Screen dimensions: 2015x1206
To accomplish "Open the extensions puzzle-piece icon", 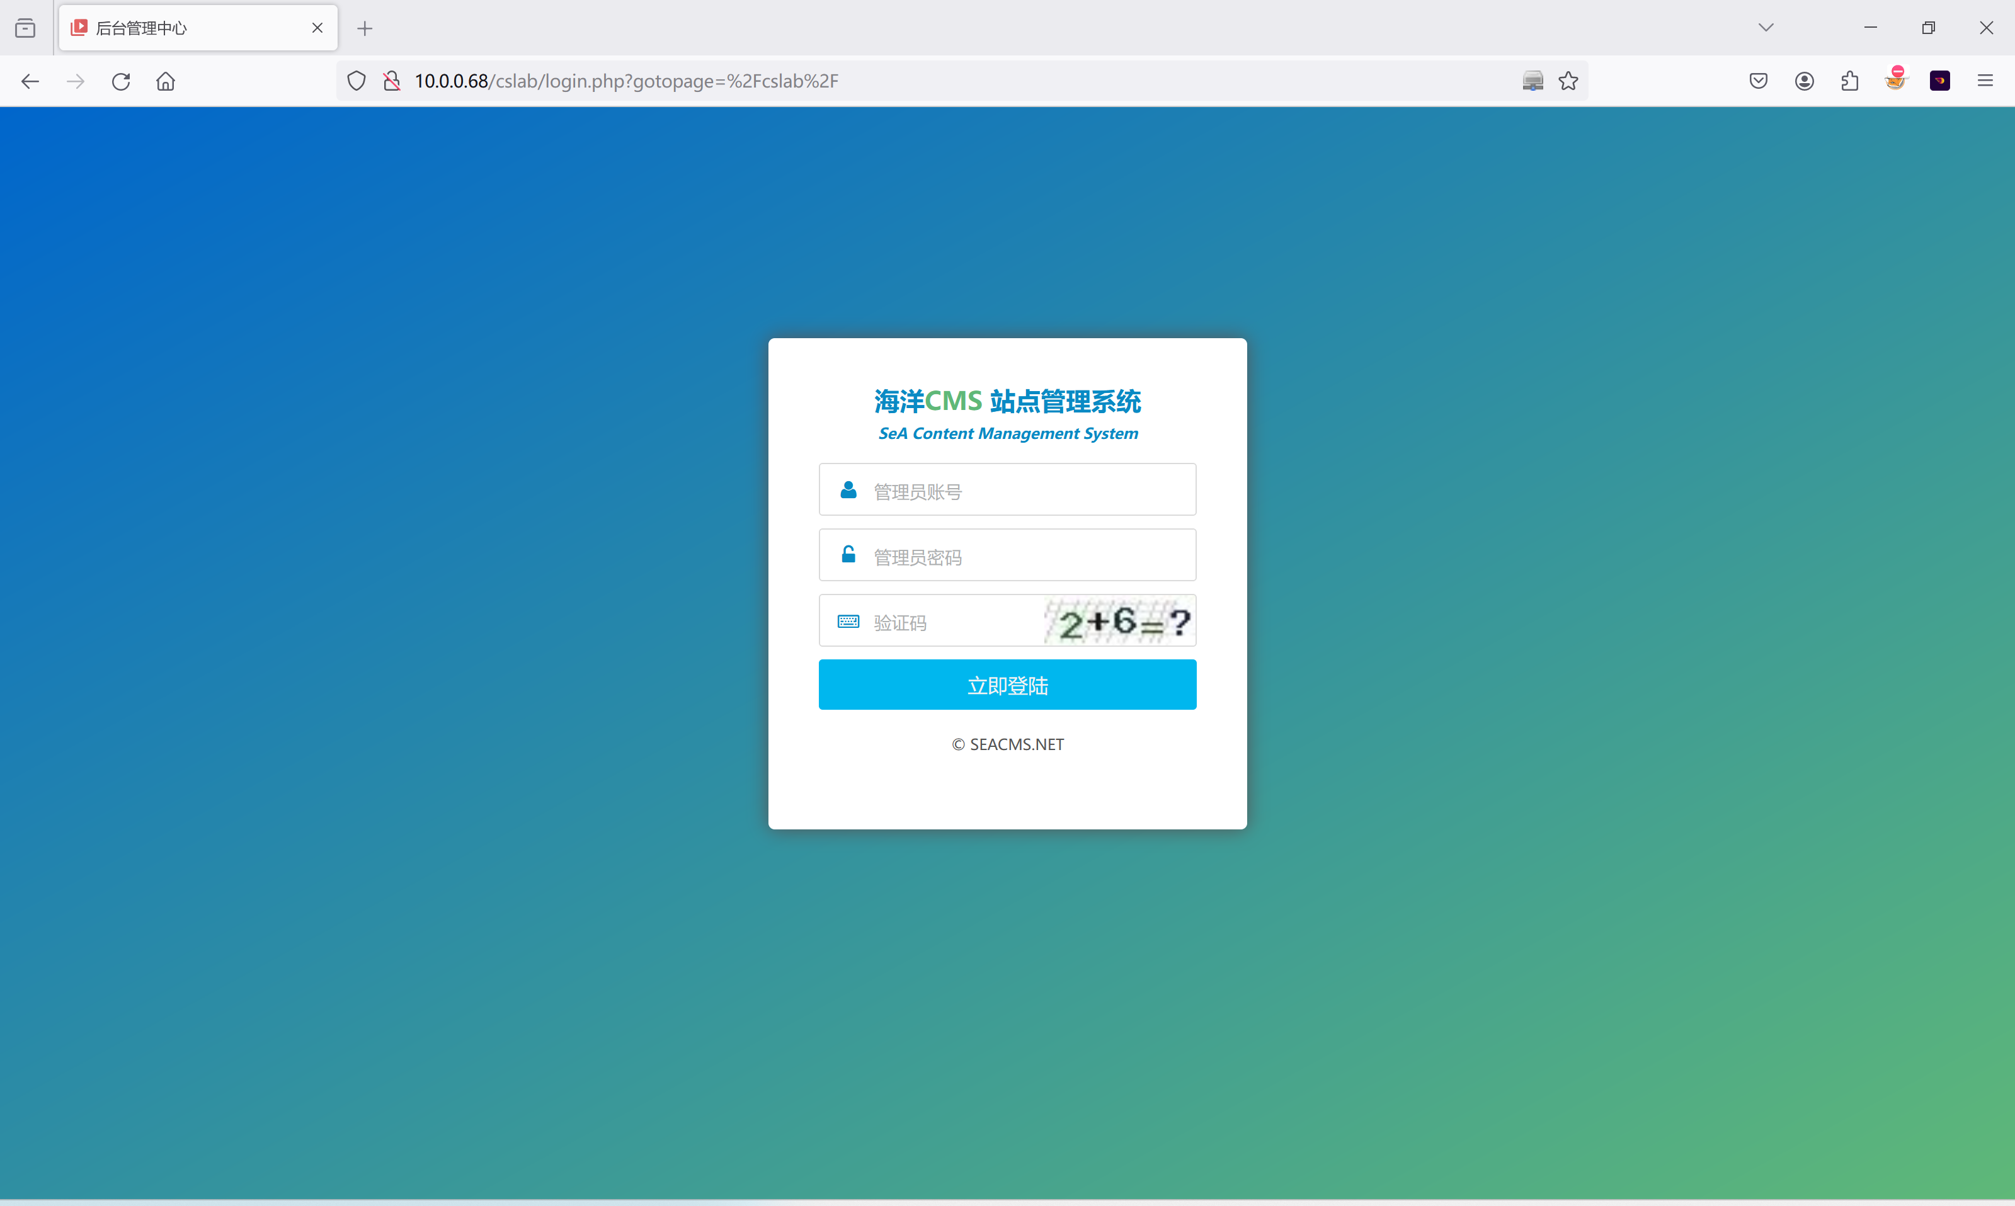I will click(1850, 81).
